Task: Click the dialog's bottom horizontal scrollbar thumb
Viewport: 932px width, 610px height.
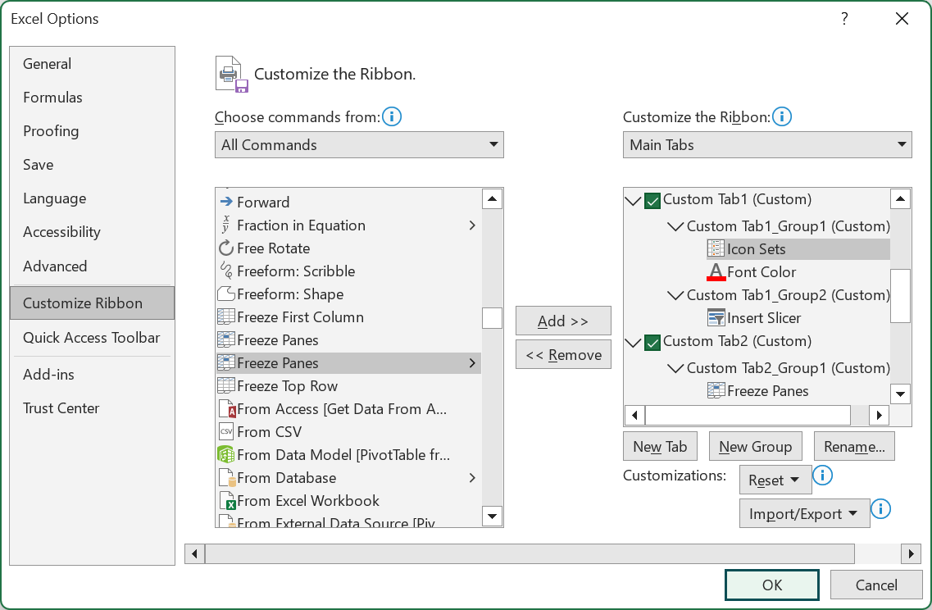Action: pyautogui.click(x=530, y=553)
